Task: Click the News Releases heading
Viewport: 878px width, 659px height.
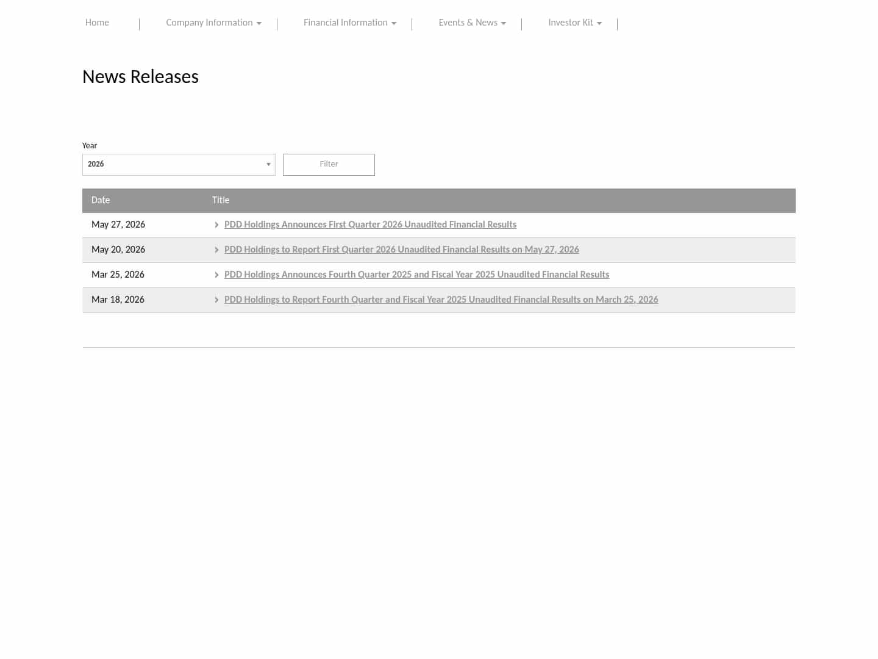Action: [x=140, y=77]
